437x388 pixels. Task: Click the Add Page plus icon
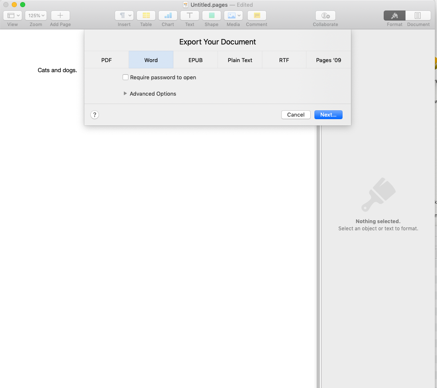tap(60, 16)
